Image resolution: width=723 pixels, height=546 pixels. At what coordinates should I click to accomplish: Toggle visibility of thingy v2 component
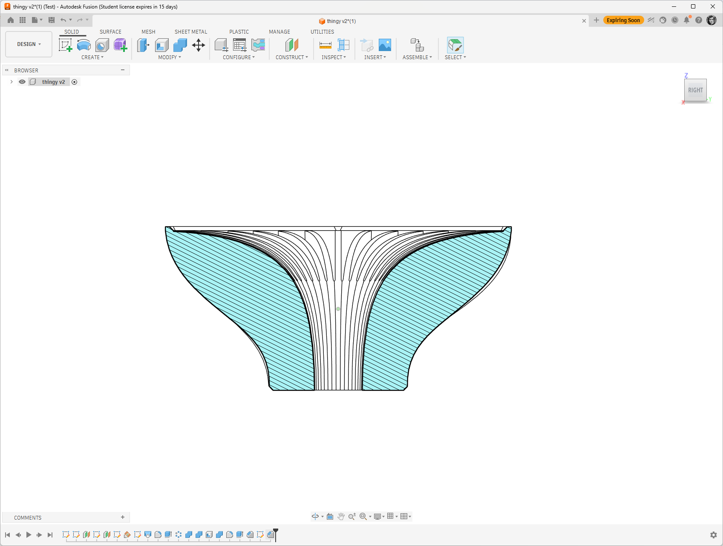point(22,82)
